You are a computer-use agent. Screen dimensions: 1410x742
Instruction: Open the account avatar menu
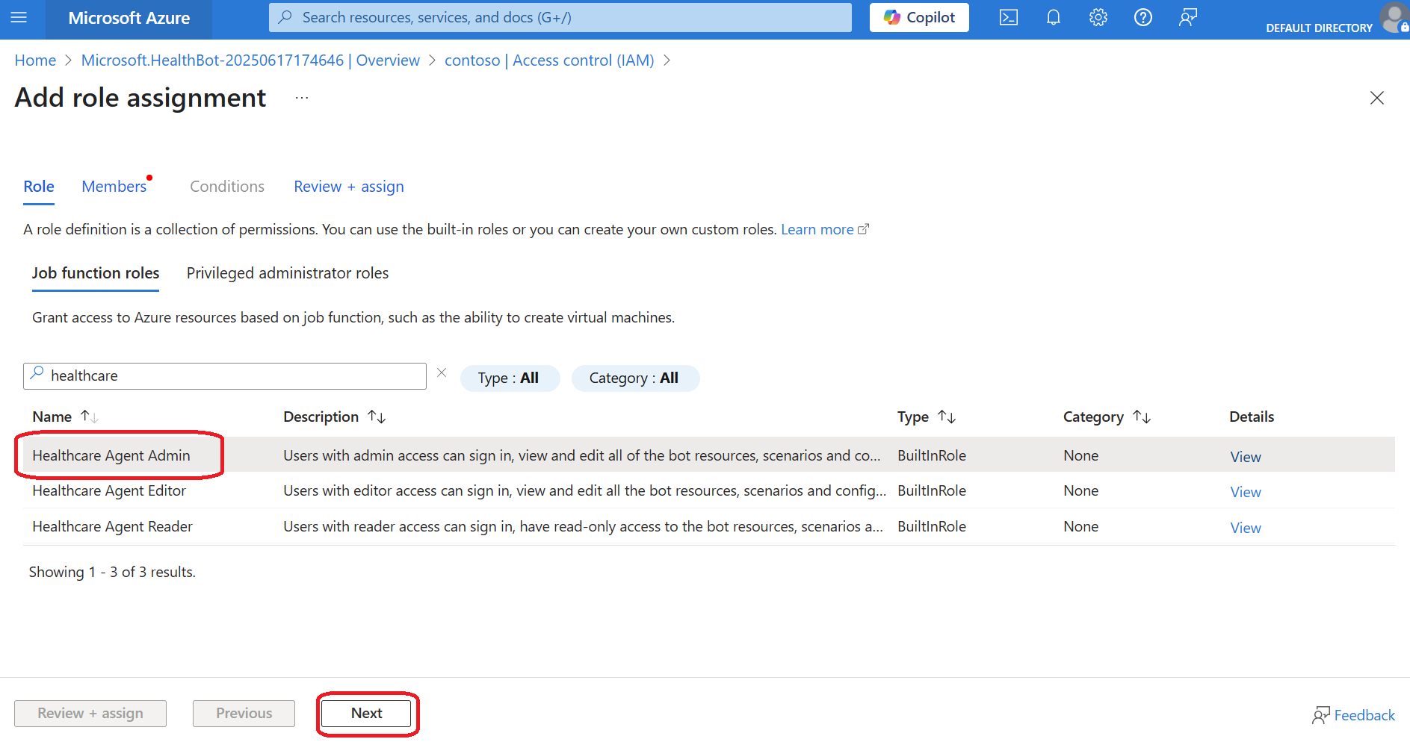pyautogui.click(x=1394, y=19)
